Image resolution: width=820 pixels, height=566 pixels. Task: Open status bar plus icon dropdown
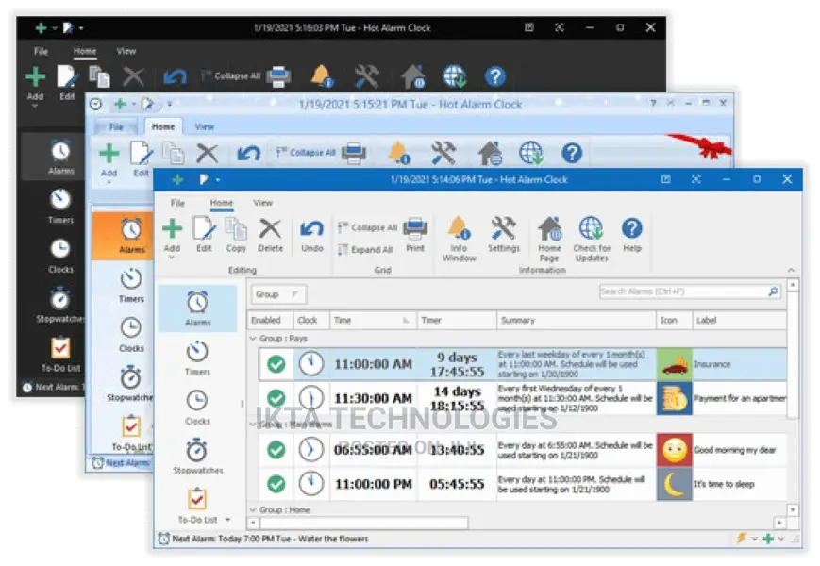coord(781,539)
